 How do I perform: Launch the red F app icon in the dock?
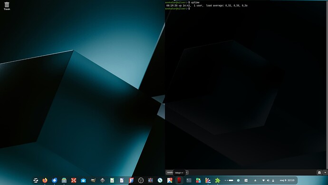[x=131, y=180]
